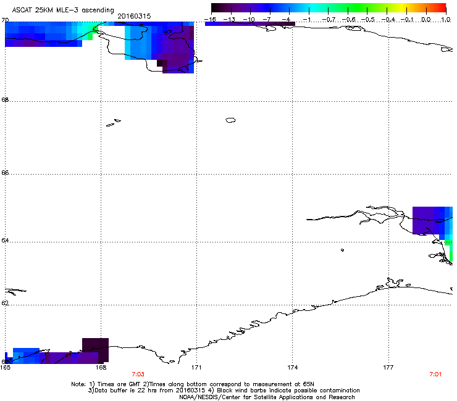Image resolution: width=457 pixels, height=401 pixels.
Task: Click the 64 latitude label
Action: (x=5, y=241)
